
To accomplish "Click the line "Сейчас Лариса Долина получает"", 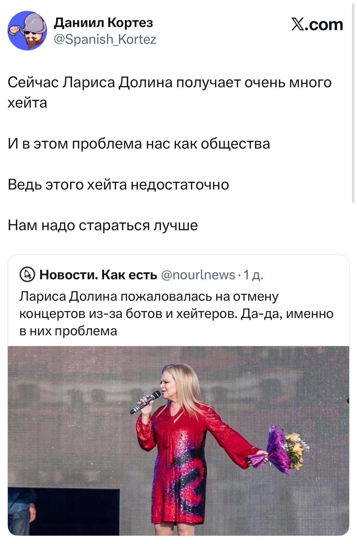I will coord(169,82).
